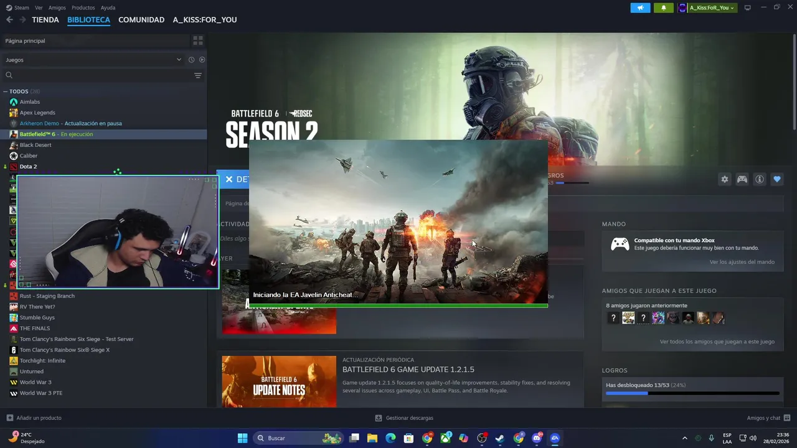
Task: Click the Gestionar descargas icon
Action: pos(379,418)
